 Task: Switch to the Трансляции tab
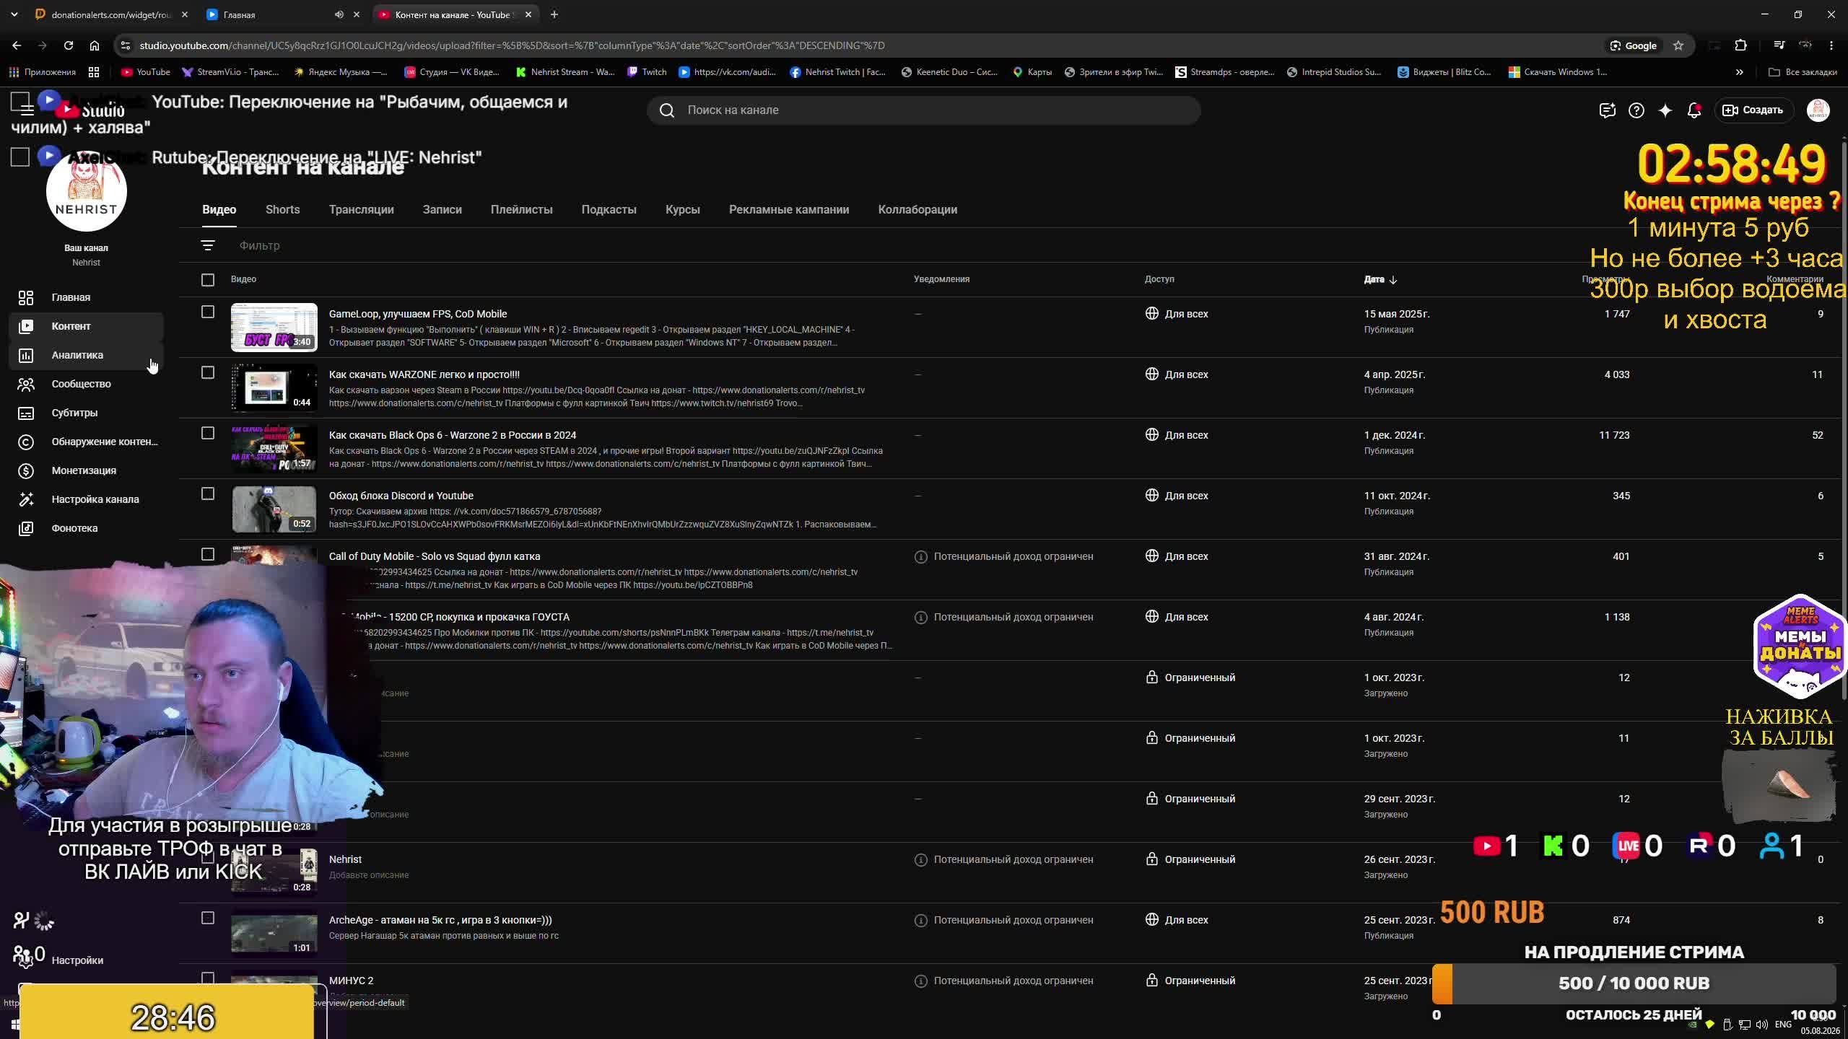(362, 210)
